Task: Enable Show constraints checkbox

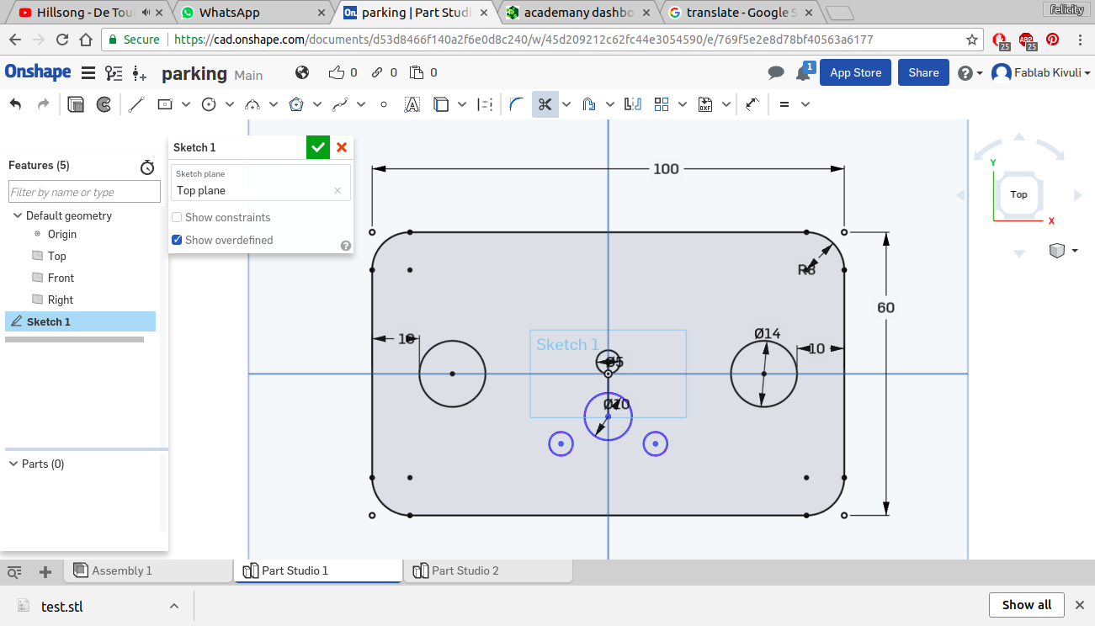Action: click(177, 217)
